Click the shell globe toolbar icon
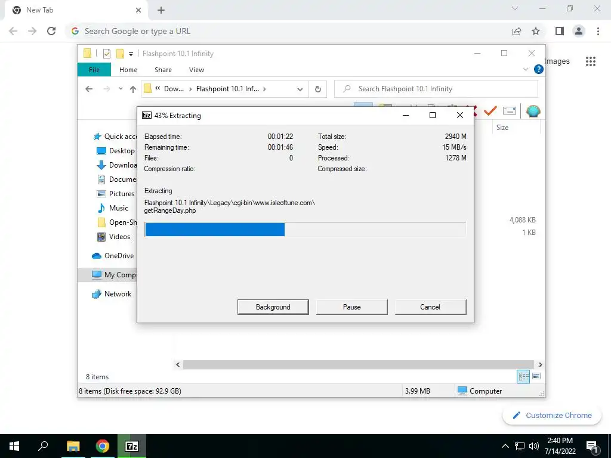The height and width of the screenshot is (458, 611). pos(533,111)
